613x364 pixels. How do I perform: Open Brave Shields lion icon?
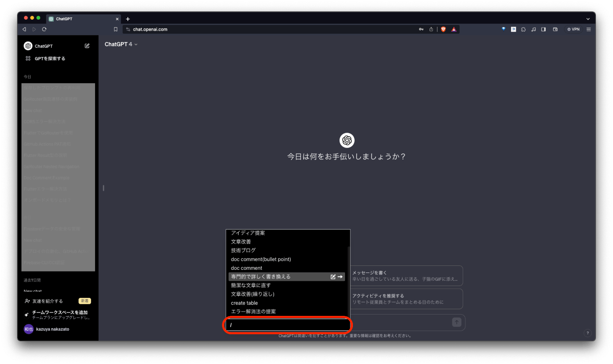point(443,29)
